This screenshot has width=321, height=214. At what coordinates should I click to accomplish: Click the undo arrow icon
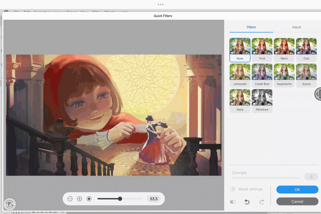(x=247, y=202)
